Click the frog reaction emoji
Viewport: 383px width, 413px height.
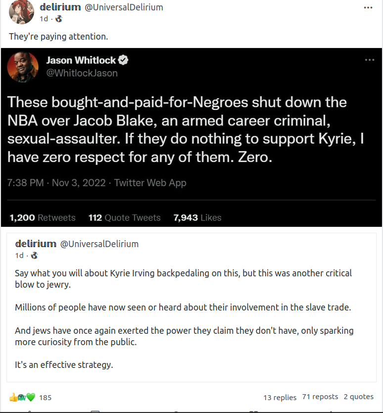click(x=22, y=397)
